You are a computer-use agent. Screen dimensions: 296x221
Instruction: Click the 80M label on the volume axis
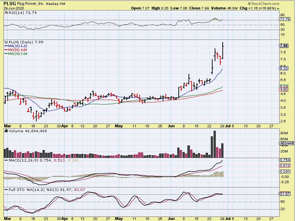pyautogui.click(x=284, y=133)
